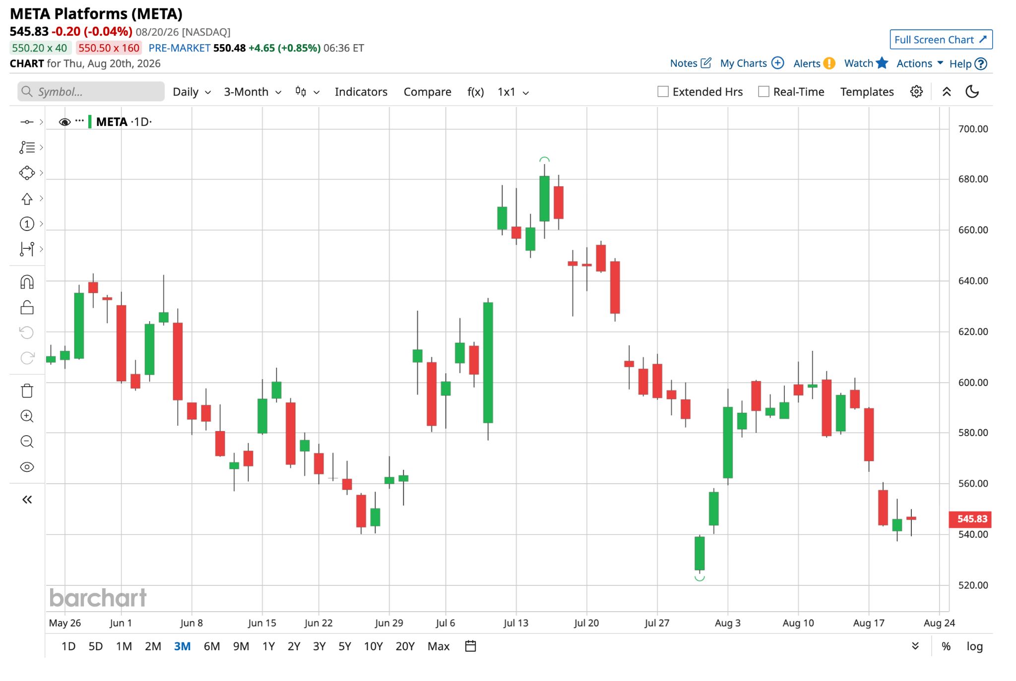Enable the Real-Time checkbox
Viewport: 1016px width, 681px height.
tap(763, 92)
